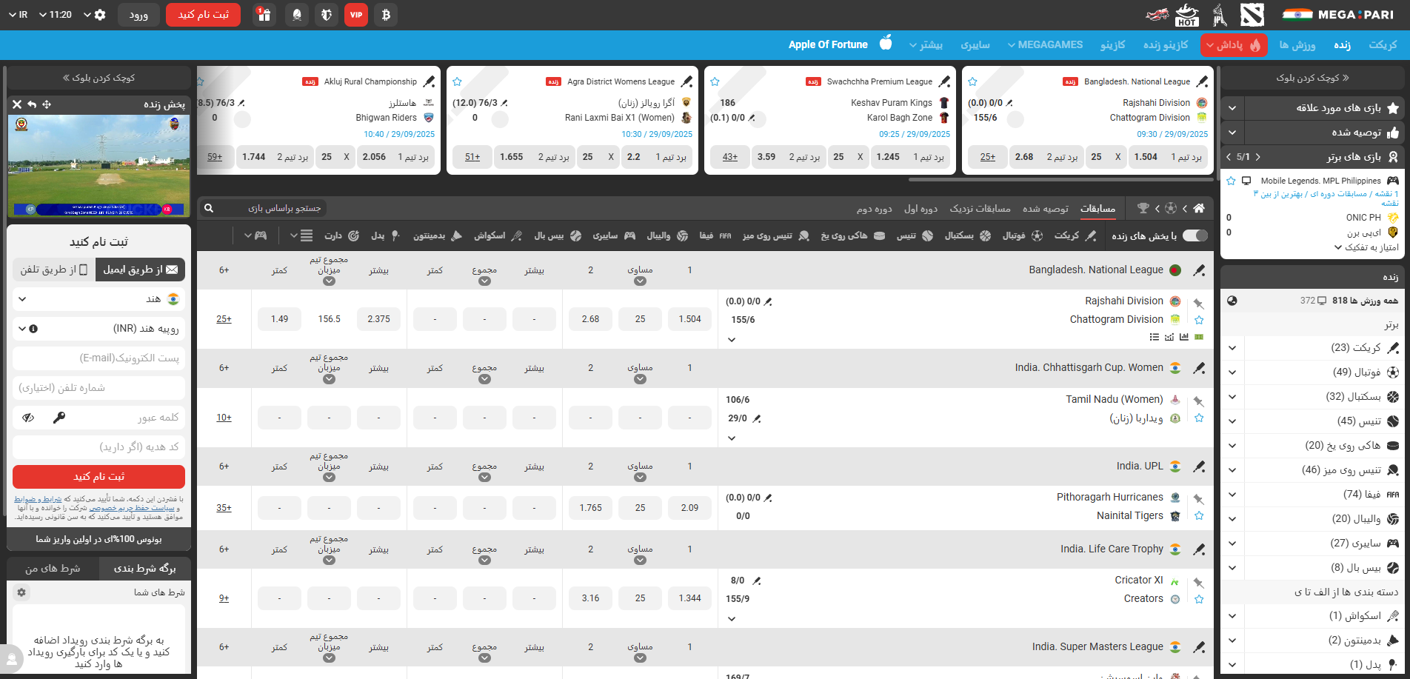The image size is (1410, 679).
Task: Toggle password visibility eye icon
Action: coord(28,418)
